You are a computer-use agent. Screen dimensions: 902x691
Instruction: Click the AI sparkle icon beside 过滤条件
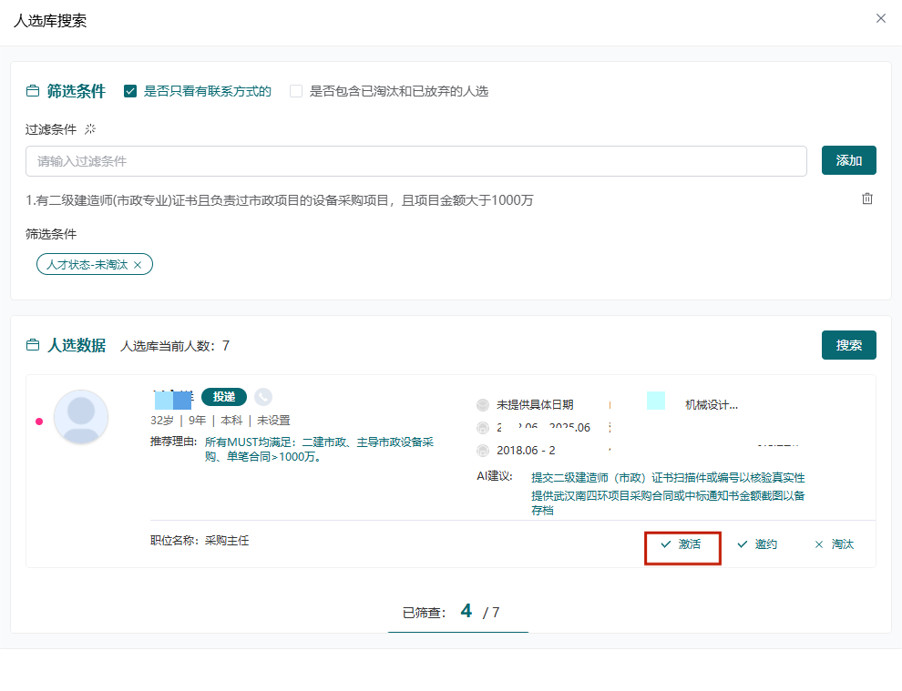[90, 129]
